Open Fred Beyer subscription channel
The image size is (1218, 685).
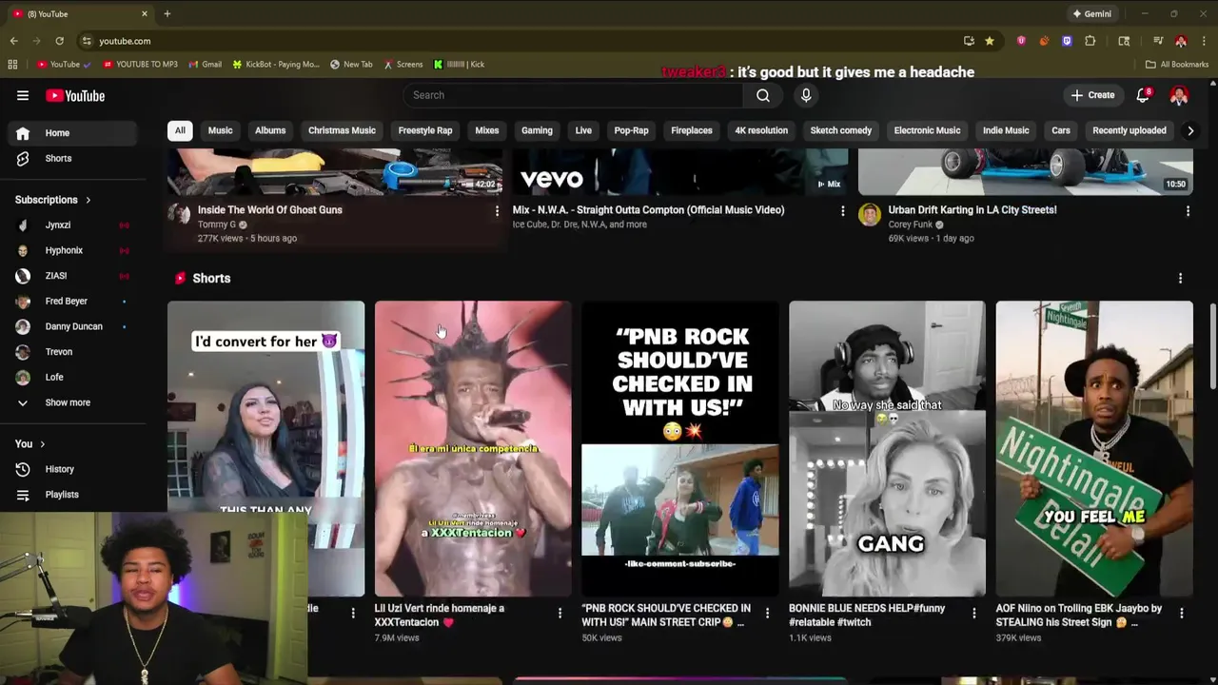click(73, 301)
